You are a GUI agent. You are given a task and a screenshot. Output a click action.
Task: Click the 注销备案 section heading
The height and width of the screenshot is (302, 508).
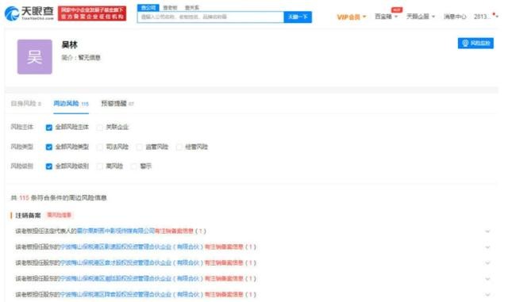pyautogui.click(x=29, y=216)
